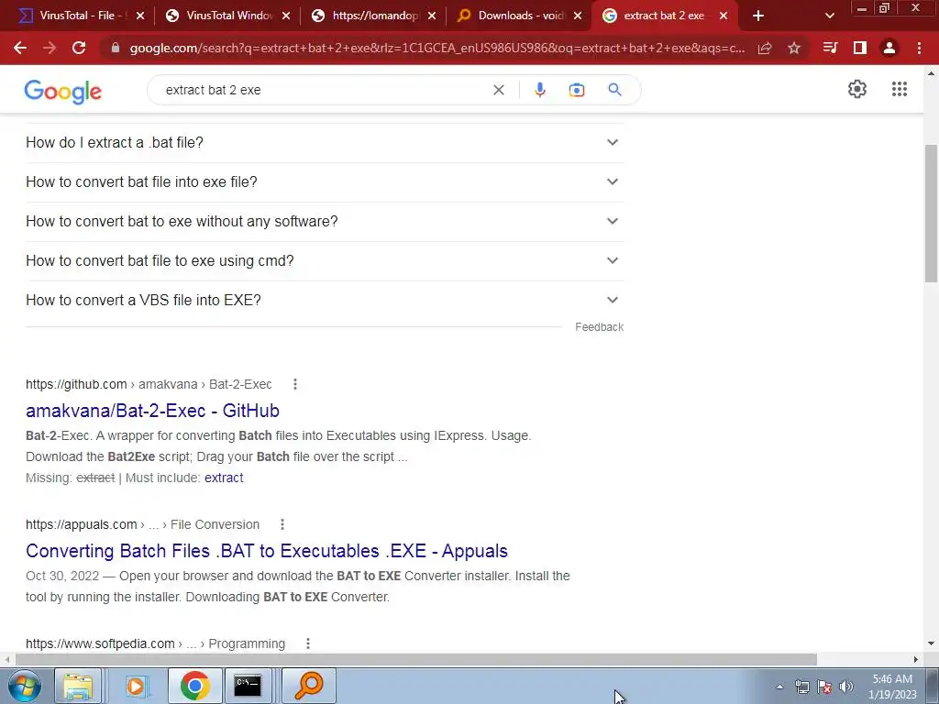
Task: Click the softpedia.com breadcrumb URL
Action: click(155, 643)
